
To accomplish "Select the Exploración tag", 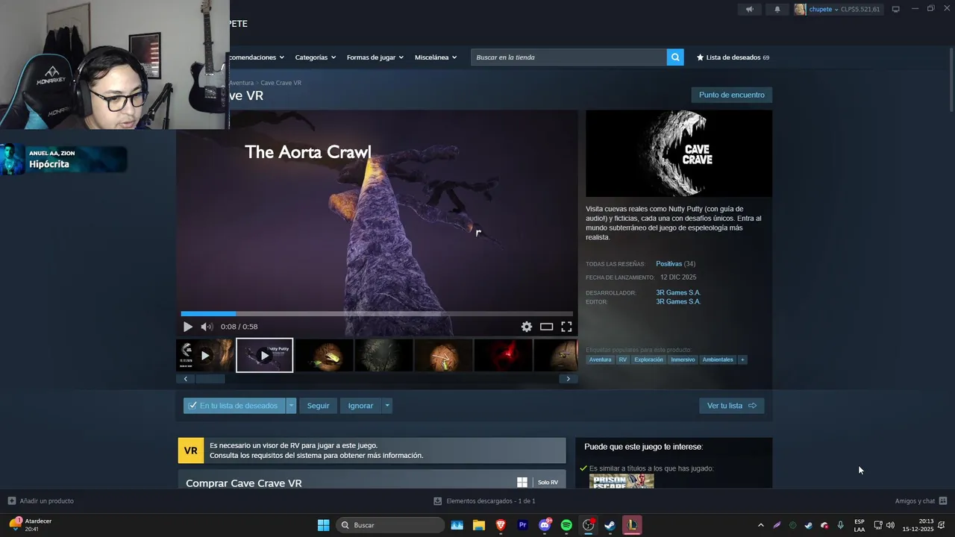I will click(x=648, y=359).
